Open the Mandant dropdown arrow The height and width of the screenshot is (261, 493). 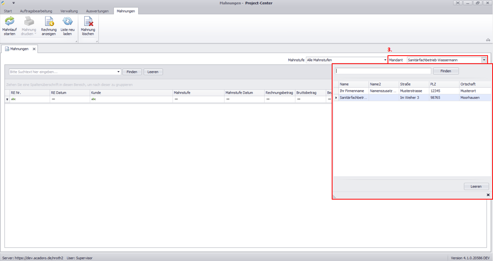[x=483, y=60]
